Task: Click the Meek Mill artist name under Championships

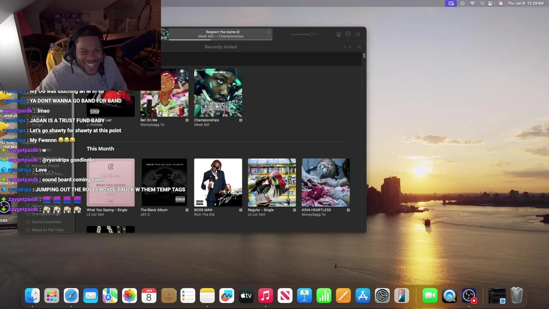Action: [x=202, y=124]
